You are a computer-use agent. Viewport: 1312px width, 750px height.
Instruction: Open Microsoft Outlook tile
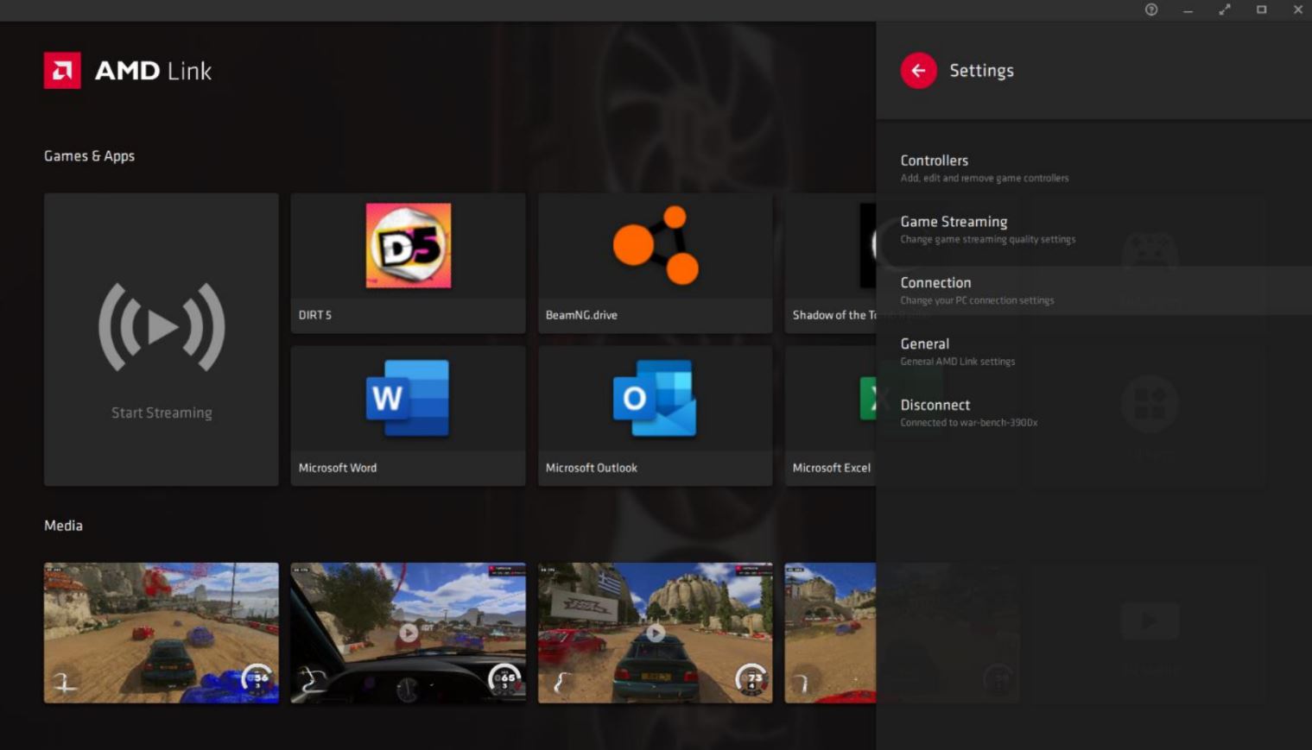coord(655,416)
